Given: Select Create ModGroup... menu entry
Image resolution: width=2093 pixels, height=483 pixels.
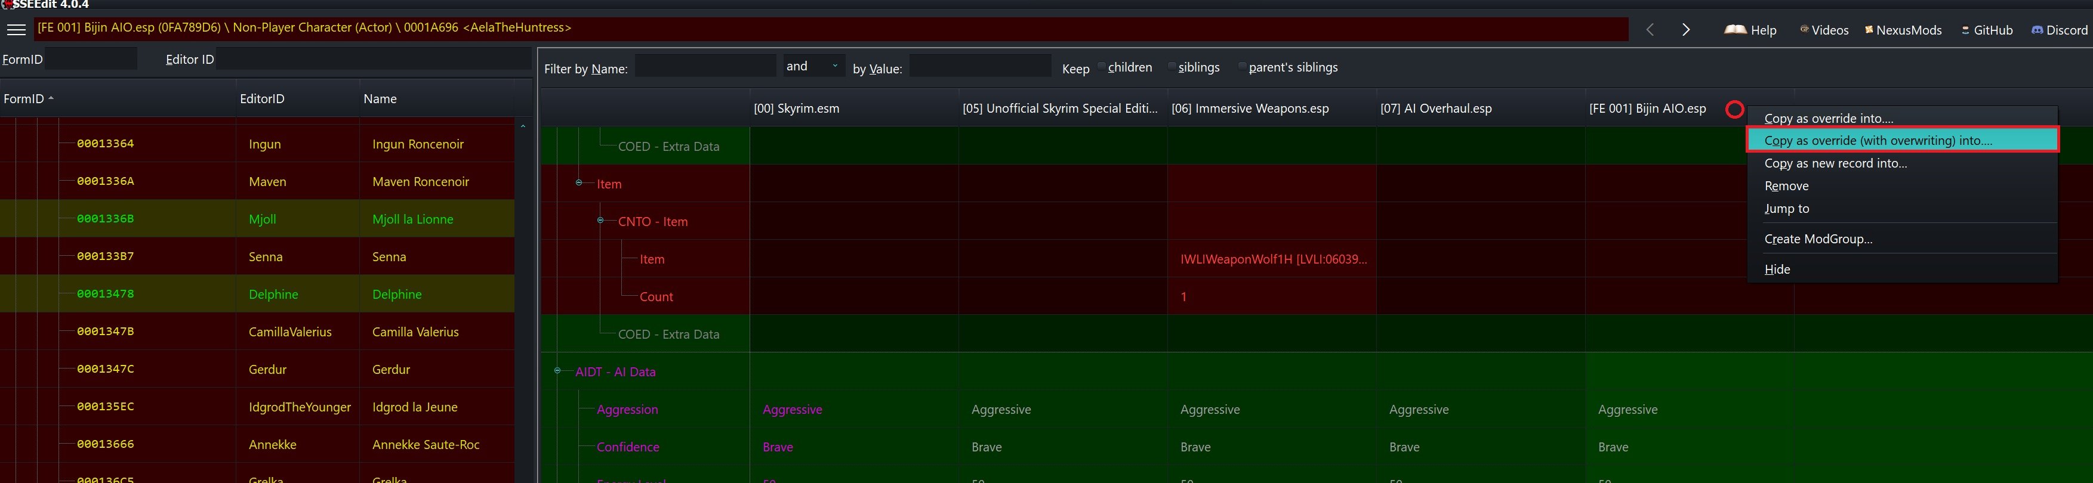Looking at the screenshot, I should [x=1902, y=239].
